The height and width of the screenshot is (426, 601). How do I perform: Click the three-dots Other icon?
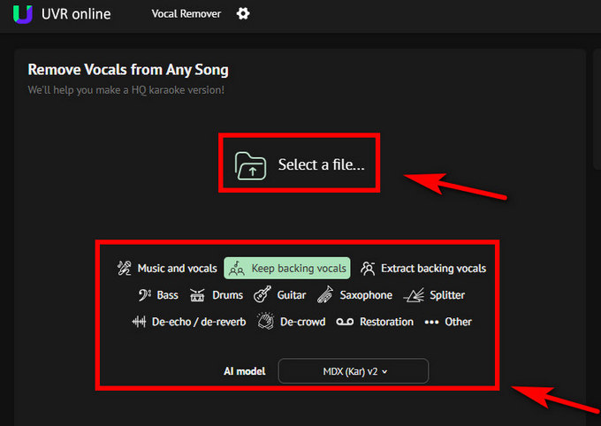(431, 322)
